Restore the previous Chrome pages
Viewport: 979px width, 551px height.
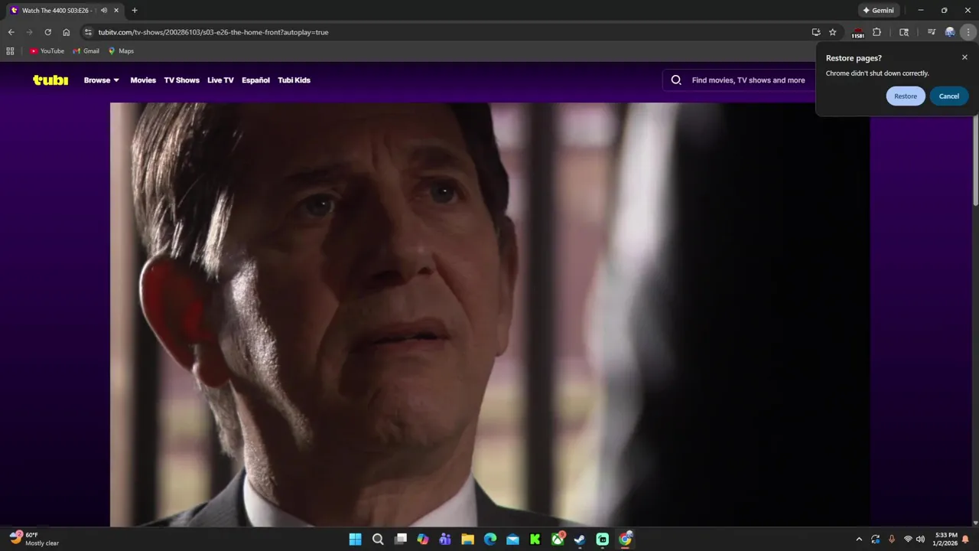906,96
